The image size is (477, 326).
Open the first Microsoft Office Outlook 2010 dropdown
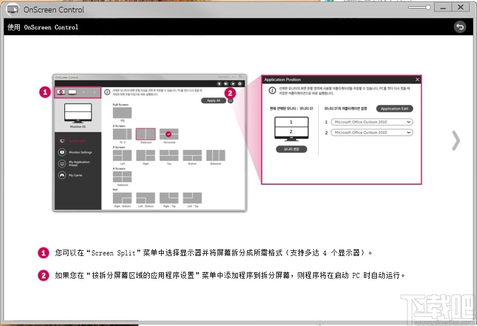[372, 122]
